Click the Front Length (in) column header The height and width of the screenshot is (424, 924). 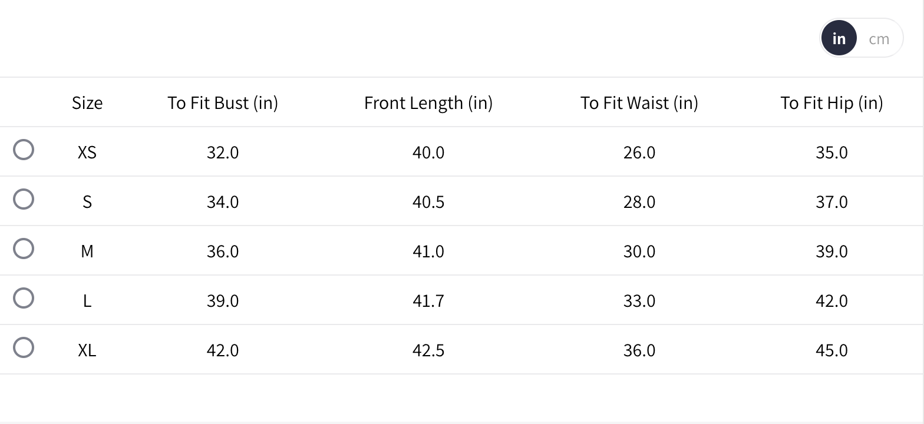point(428,103)
